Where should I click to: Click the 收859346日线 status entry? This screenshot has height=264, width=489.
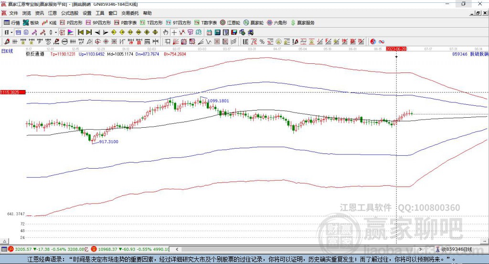454,249
